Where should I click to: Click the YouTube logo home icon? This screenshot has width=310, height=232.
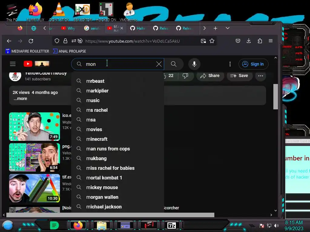(x=28, y=64)
